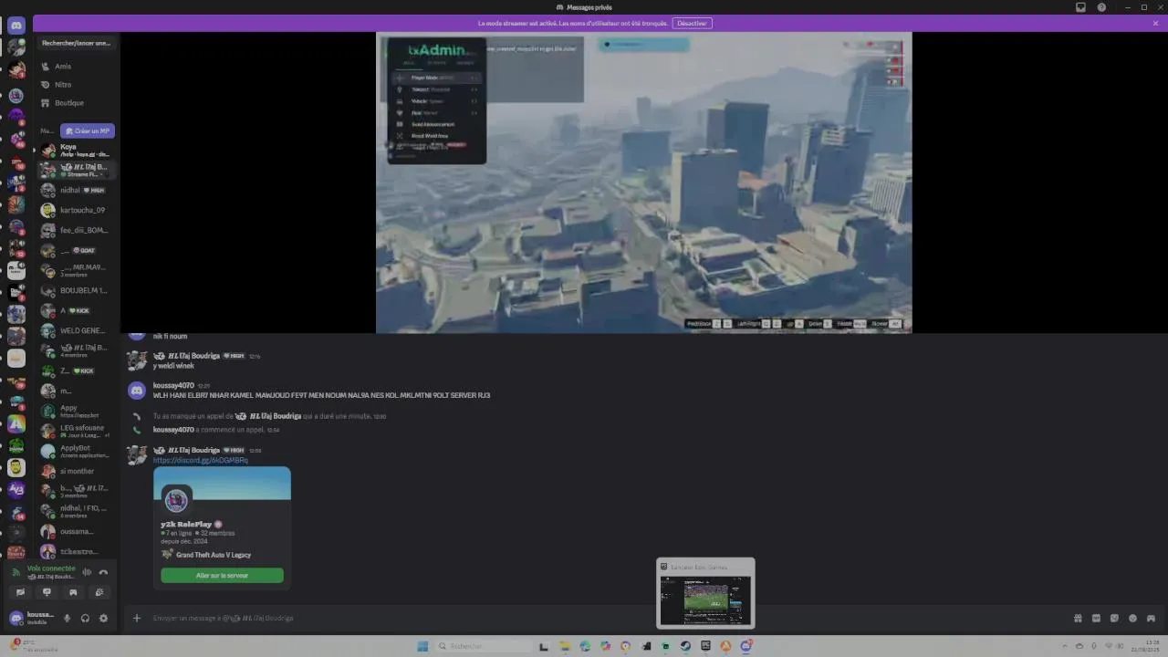The height and width of the screenshot is (657, 1168).
Task: Open the Boutique shop page
Action: 77,102
